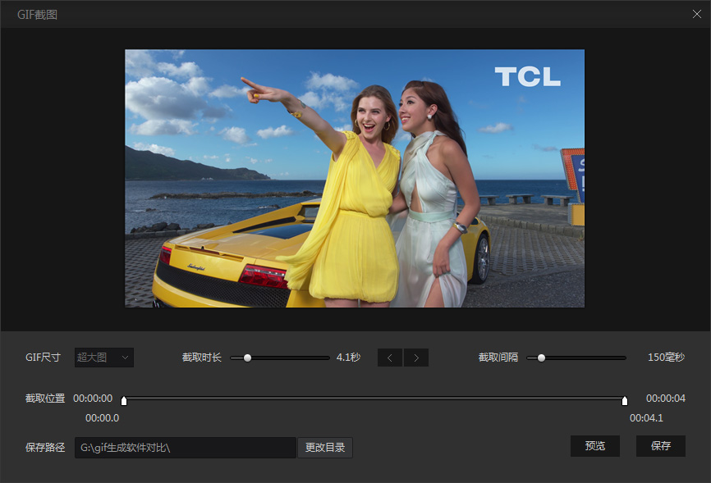
Task: Click the 截取时长 duration slider handle
Action: click(247, 358)
